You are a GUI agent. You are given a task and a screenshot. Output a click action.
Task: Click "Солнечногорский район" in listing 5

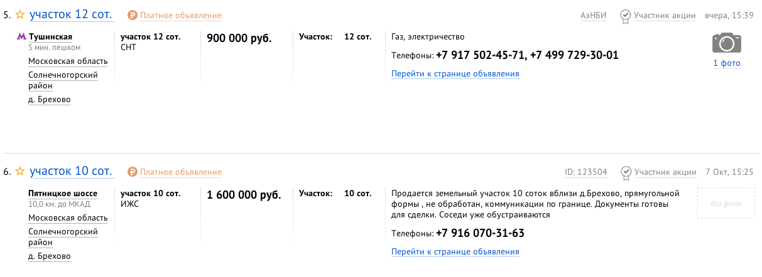[63, 80]
